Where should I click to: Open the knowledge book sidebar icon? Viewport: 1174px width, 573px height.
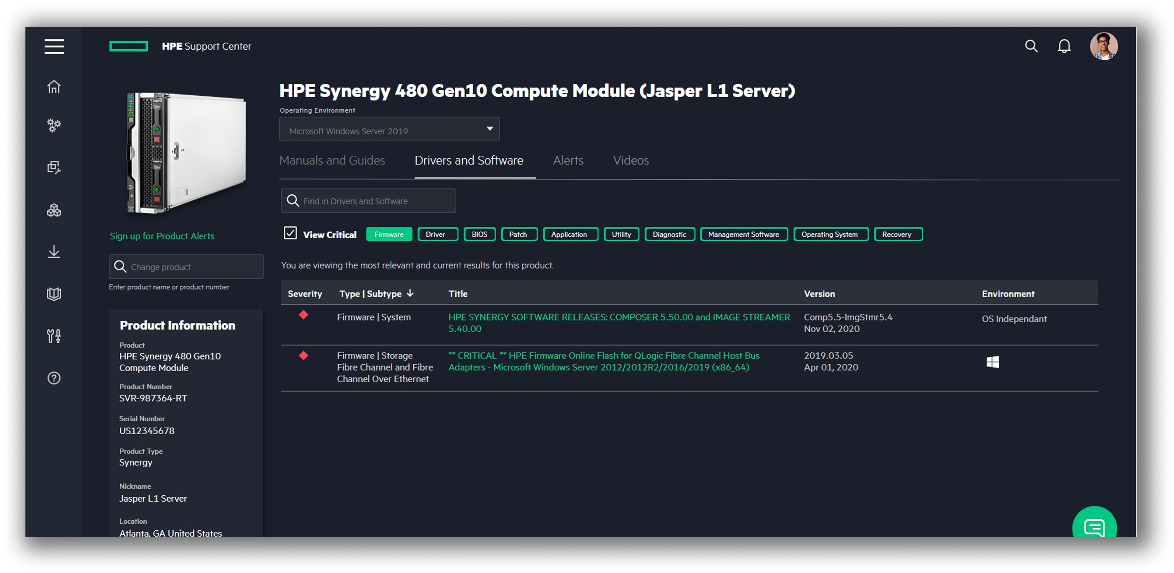54,294
